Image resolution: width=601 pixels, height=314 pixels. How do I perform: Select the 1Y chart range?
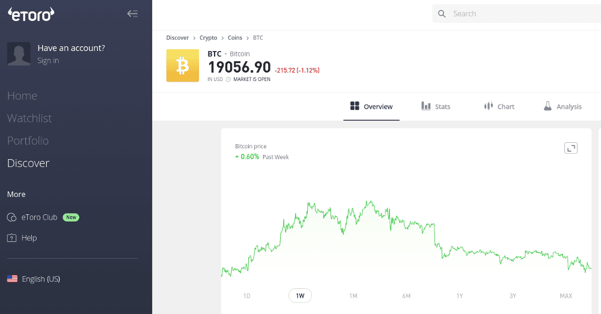460,295
